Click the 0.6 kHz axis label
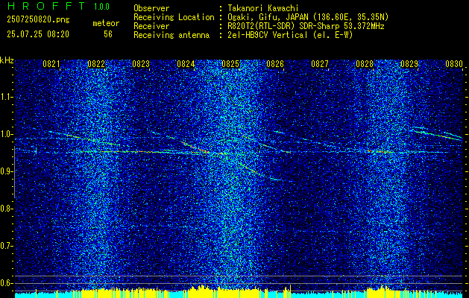Viewport: 469px width, 298px height. pos(7,283)
